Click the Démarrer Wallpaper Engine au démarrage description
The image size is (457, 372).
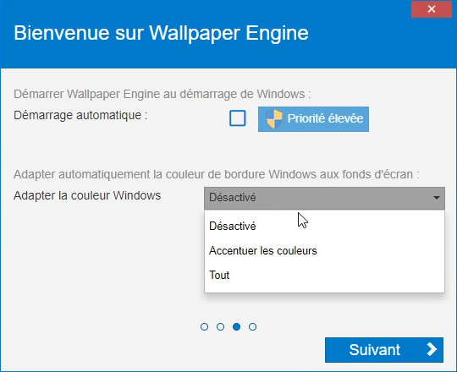(162, 94)
